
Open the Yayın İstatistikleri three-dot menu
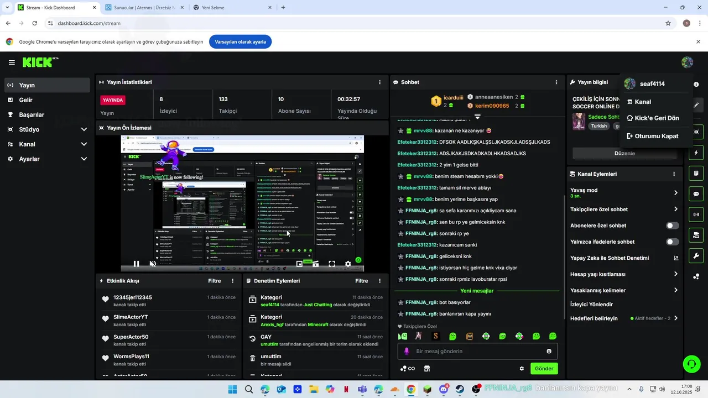[379, 82]
